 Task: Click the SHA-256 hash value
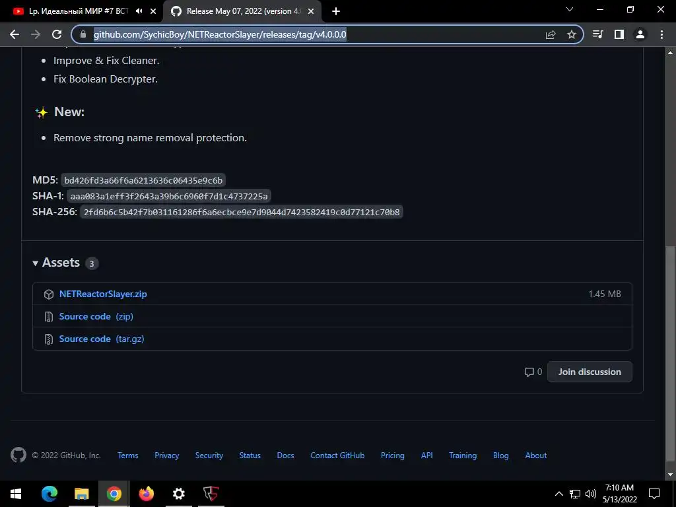242,212
